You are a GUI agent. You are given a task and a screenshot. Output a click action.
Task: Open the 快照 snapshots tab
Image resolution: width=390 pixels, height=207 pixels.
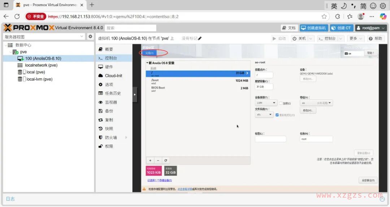109,128
